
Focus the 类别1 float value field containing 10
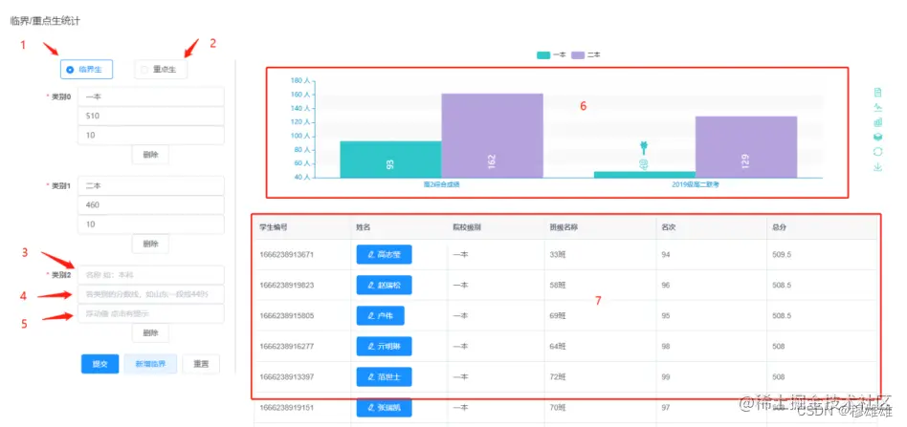[x=150, y=224]
